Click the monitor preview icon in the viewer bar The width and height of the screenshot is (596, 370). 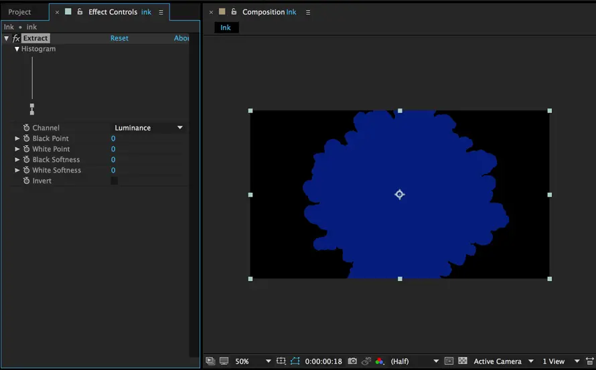tap(224, 361)
